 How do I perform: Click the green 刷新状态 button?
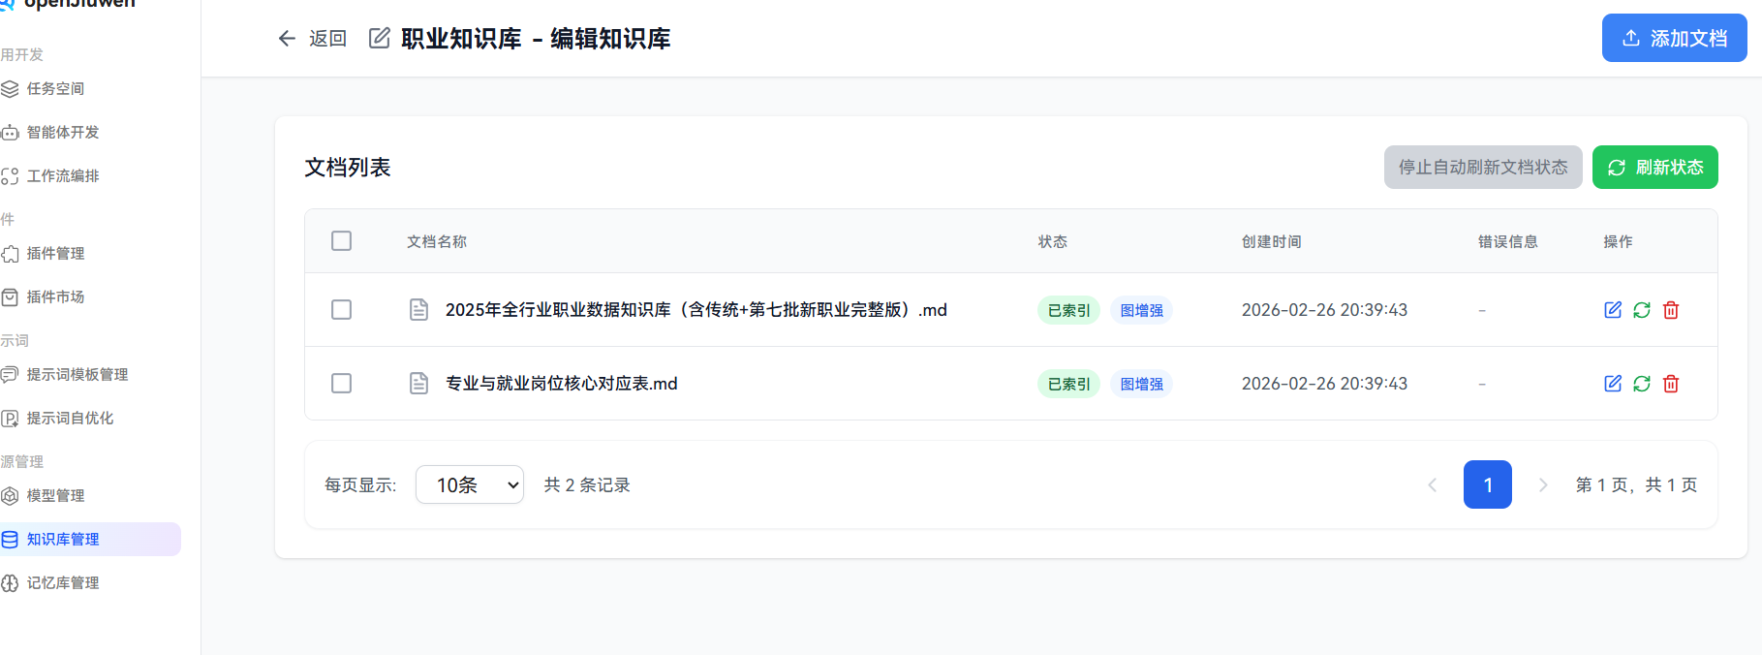pos(1654,167)
